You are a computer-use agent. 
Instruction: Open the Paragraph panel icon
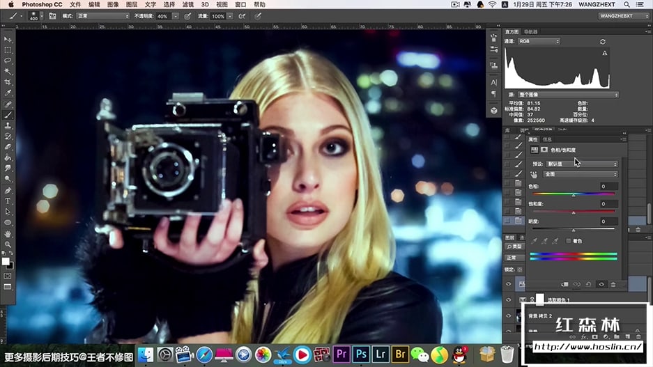[x=494, y=93]
